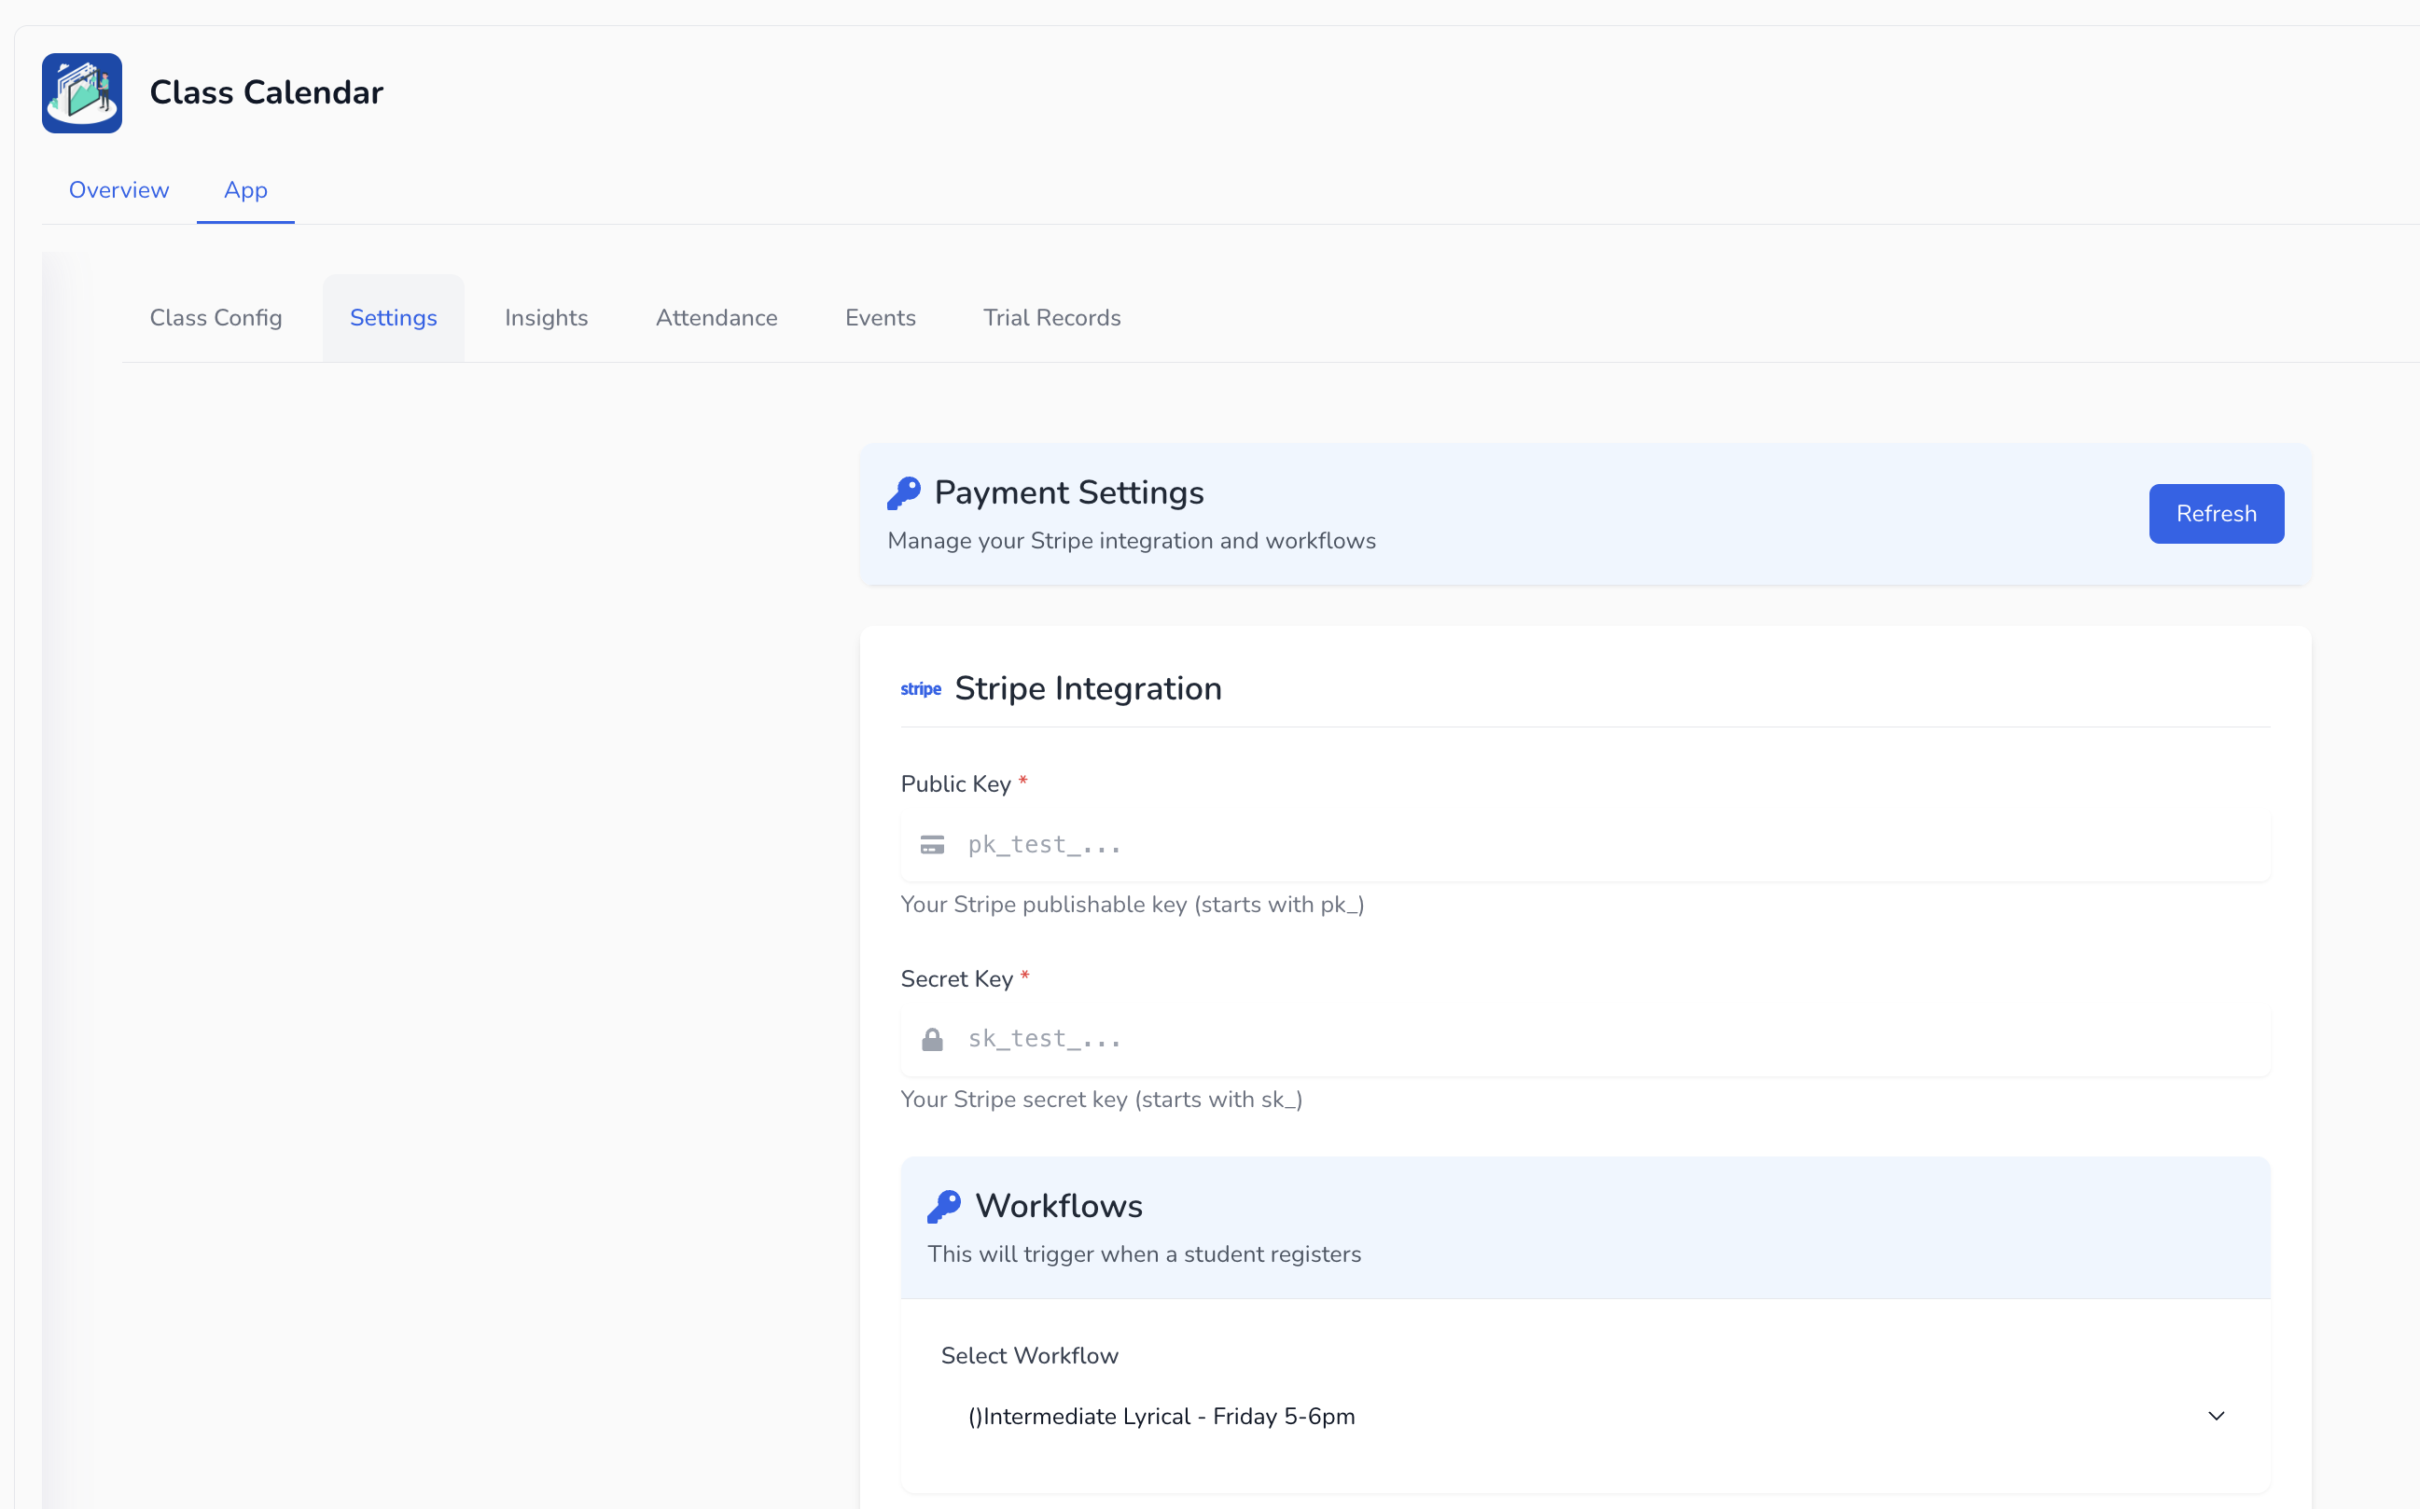Image resolution: width=2420 pixels, height=1509 pixels.
Task: Select the Settings tab
Action: tap(394, 317)
